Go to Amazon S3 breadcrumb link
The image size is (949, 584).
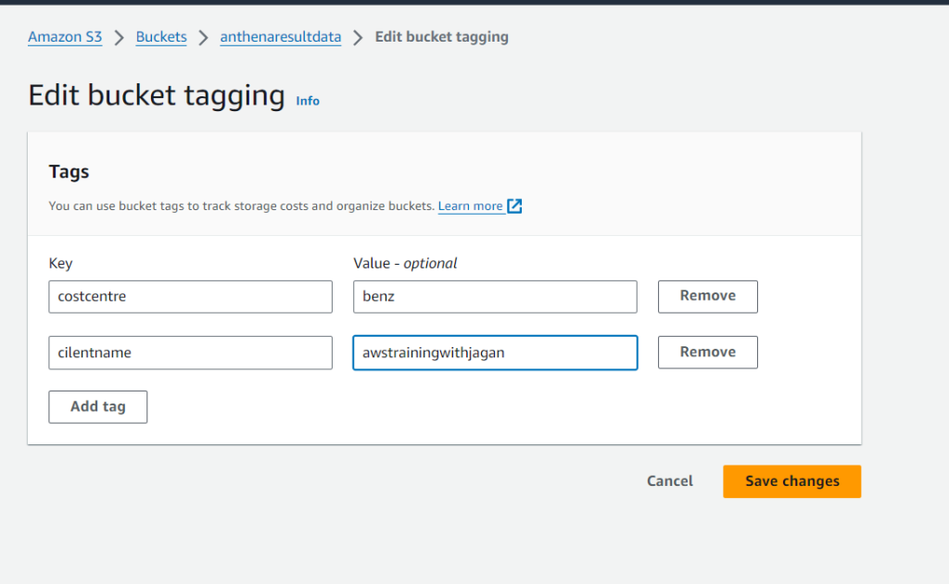[x=65, y=37]
